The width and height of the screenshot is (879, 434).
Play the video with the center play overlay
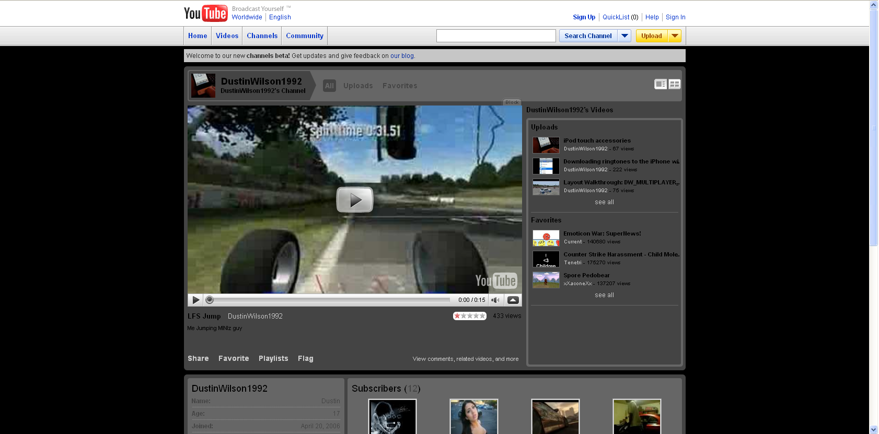pyautogui.click(x=355, y=200)
